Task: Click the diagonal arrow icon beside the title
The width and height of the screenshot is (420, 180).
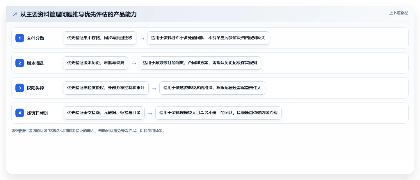Action: 15,14
